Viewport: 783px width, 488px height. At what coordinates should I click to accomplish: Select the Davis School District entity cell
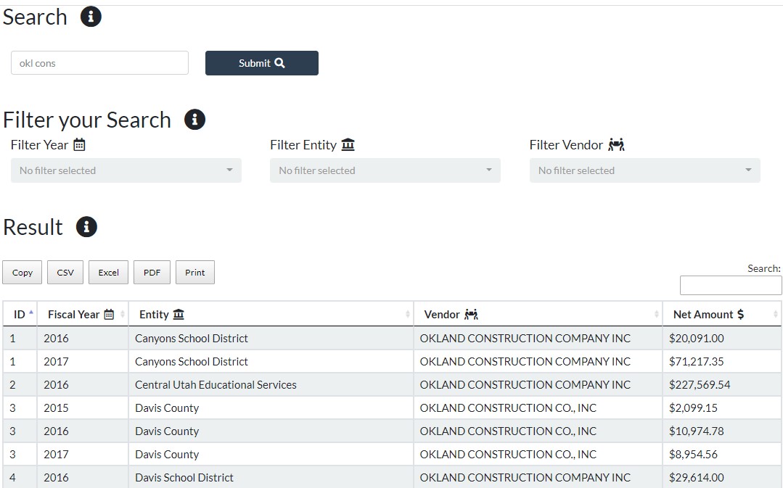tap(271, 478)
